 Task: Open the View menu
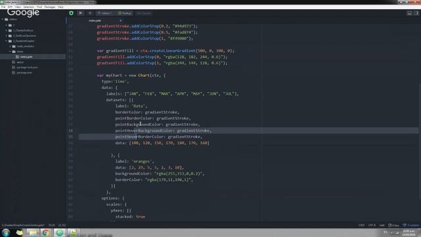pyautogui.click(x=18, y=7)
